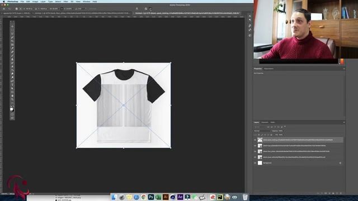
Task: Click the Home icon in options bar
Action: point(4,9)
